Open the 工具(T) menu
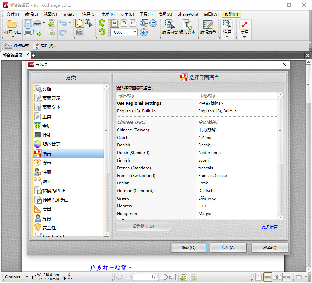This screenshot has height=283, width=312. pos(146,14)
